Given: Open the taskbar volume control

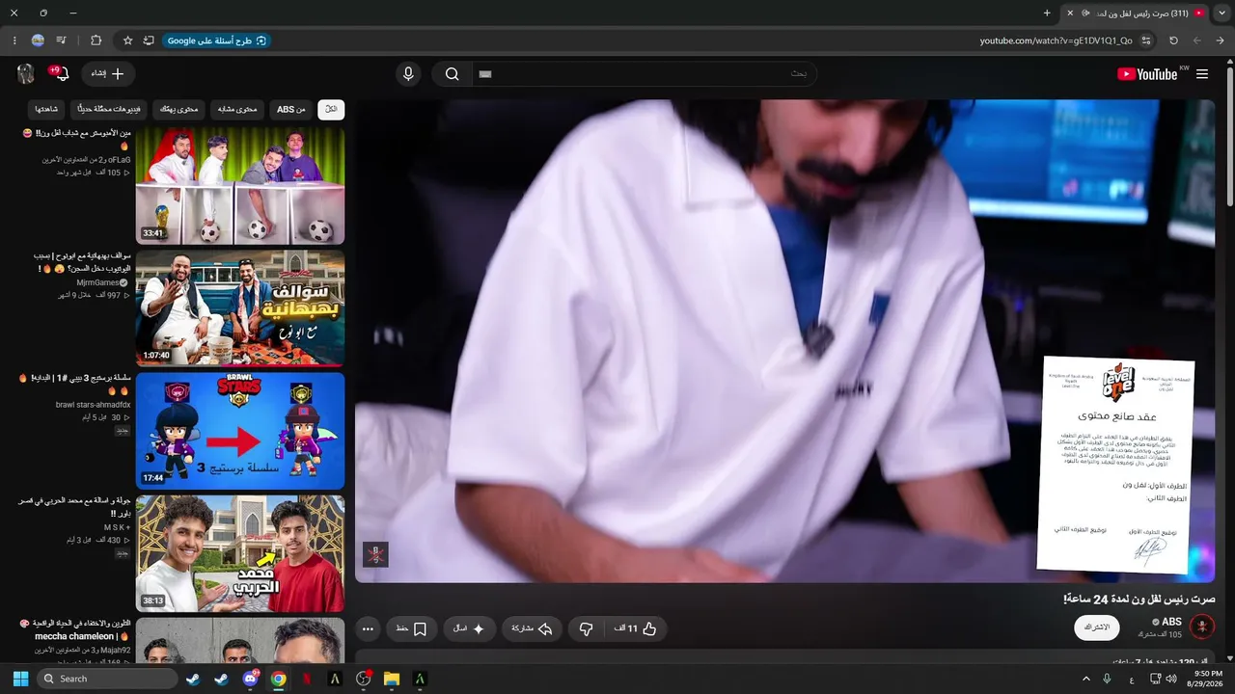Looking at the screenshot, I should pos(1170,679).
